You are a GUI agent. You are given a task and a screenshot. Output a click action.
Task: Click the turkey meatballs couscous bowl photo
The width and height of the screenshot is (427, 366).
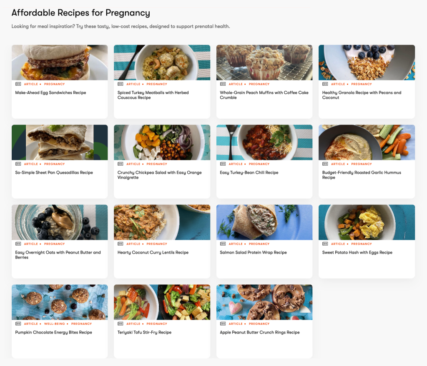(x=162, y=62)
